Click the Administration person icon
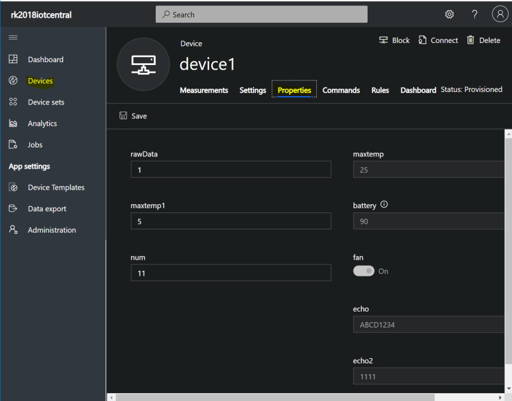The width and height of the screenshot is (512, 401). (x=13, y=230)
